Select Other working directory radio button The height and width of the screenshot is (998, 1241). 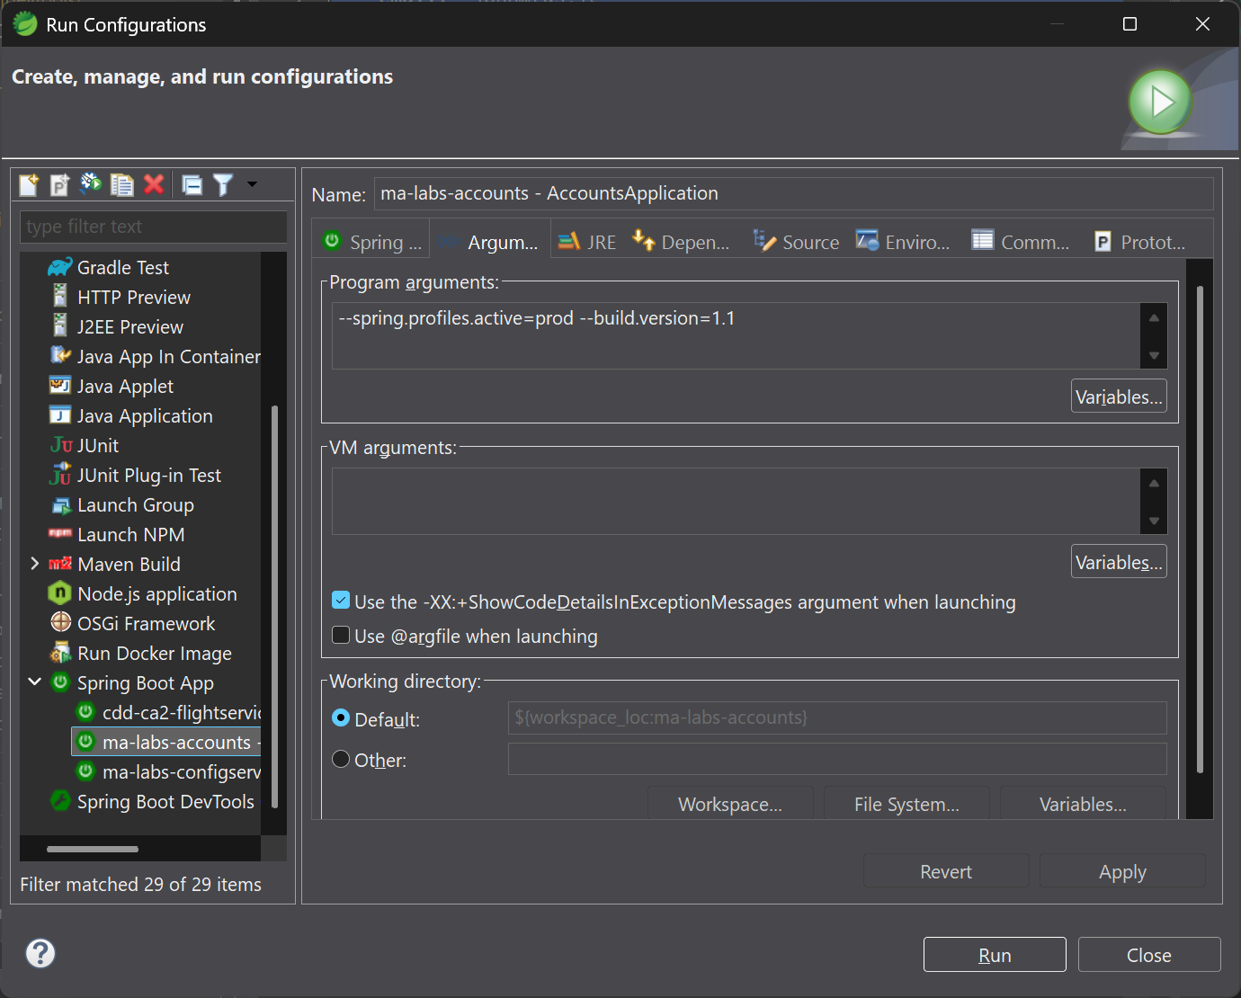pyautogui.click(x=341, y=759)
